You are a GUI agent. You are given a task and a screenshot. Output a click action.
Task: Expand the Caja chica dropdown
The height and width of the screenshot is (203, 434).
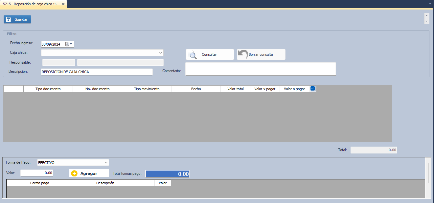click(161, 53)
